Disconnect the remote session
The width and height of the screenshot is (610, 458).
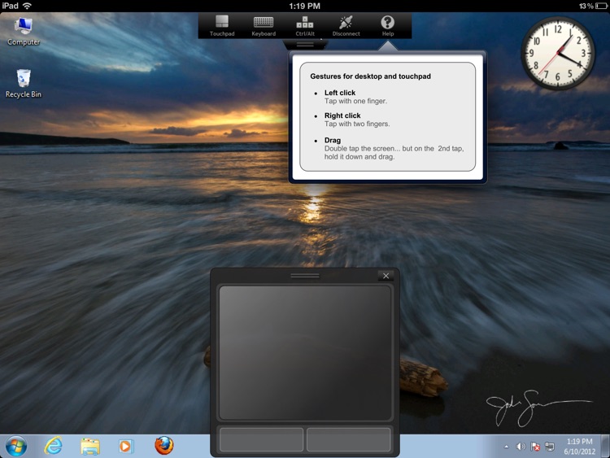[x=346, y=25]
